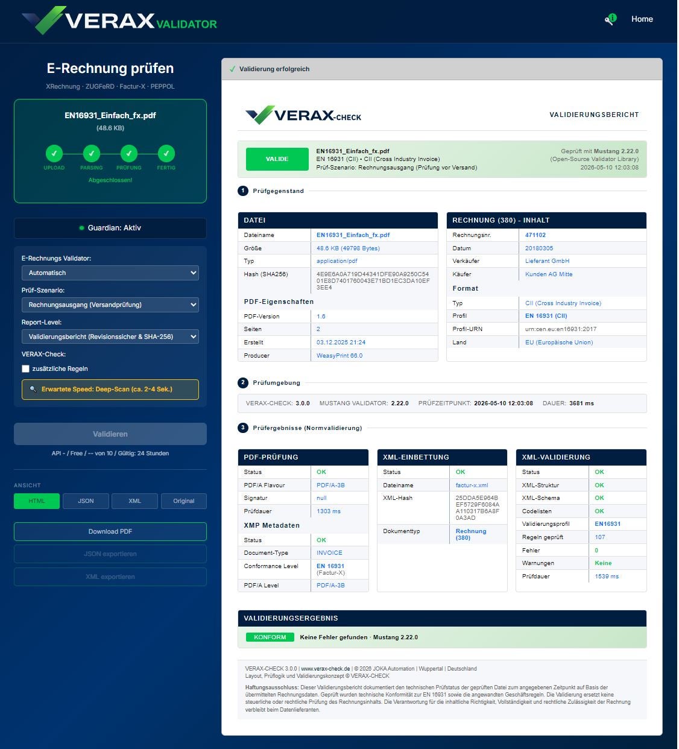Click the green Guardian status dot
Viewport: 679px width, 749px height.
[x=81, y=228]
